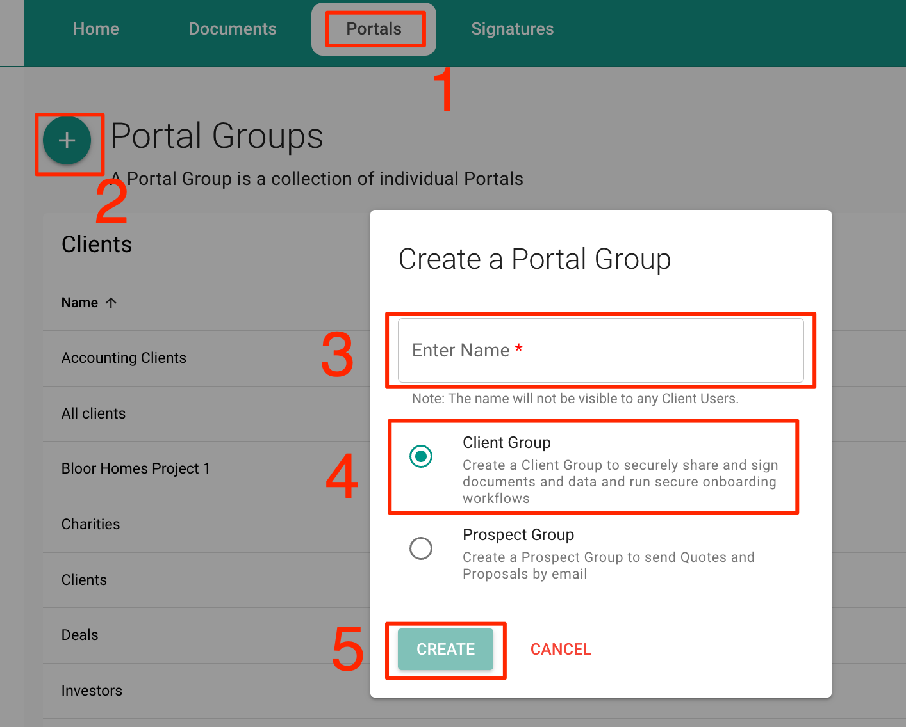Select Bloor Homes Project 1 row

[136, 468]
